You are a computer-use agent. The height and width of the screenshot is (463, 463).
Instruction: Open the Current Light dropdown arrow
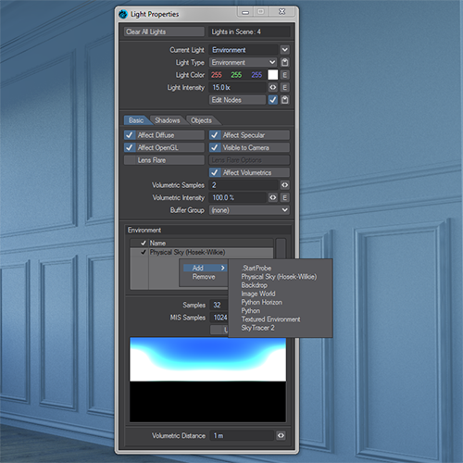pos(284,50)
